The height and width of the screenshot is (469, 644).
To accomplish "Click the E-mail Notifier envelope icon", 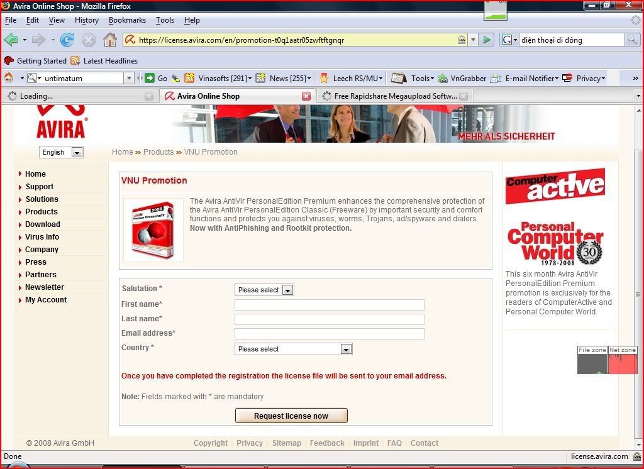I will tap(496, 78).
